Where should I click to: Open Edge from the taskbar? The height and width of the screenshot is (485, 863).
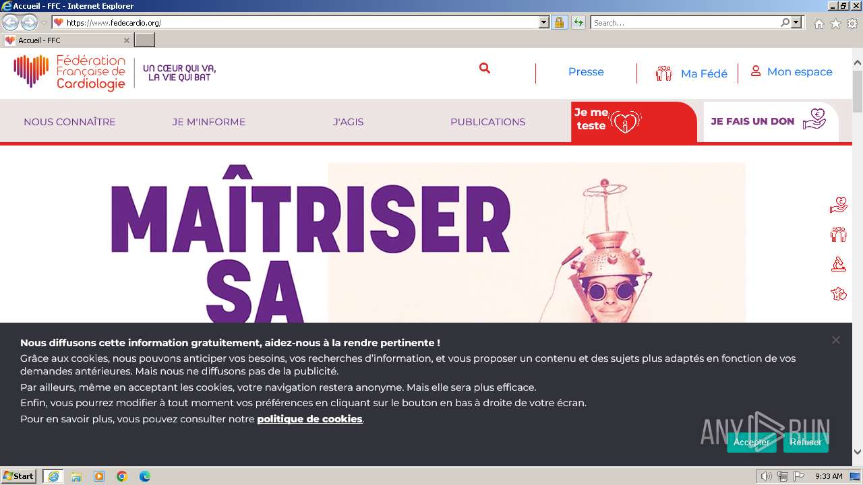coord(145,476)
